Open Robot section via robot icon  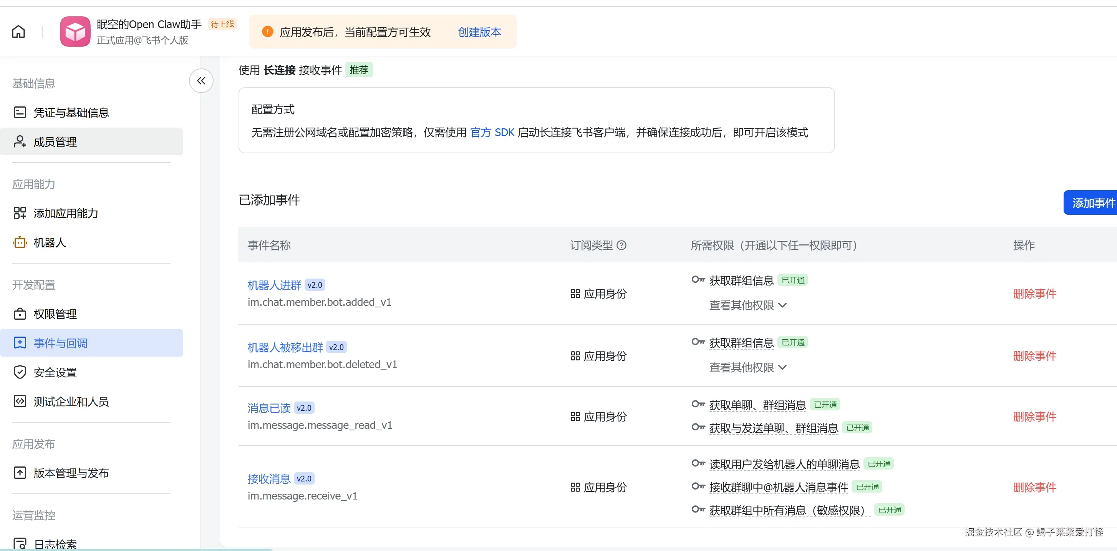(20, 242)
